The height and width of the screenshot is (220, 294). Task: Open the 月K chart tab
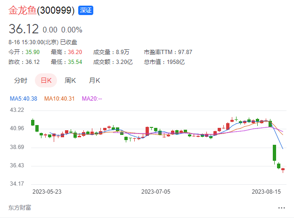tap(95, 80)
